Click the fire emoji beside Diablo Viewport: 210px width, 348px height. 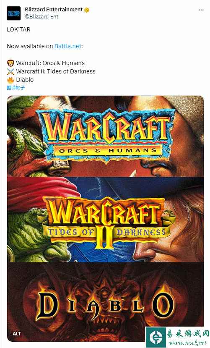point(10,80)
